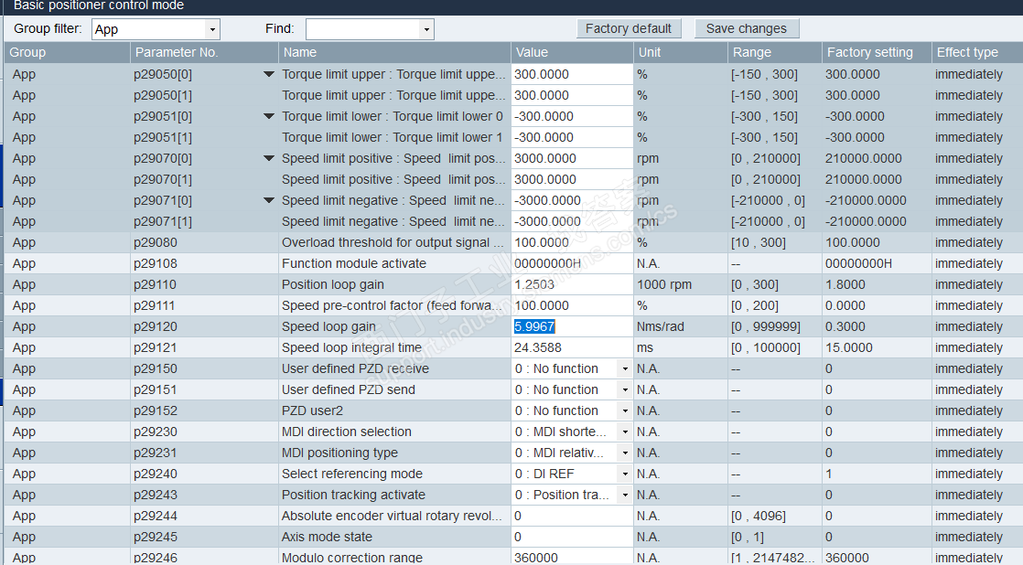
Task: Click the Range column header
Action: click(x=775, y=52)
